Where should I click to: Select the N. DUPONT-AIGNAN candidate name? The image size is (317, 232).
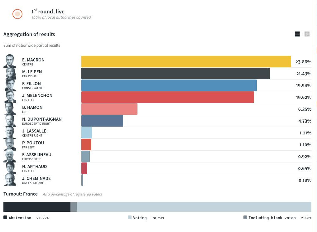[42, 119]
